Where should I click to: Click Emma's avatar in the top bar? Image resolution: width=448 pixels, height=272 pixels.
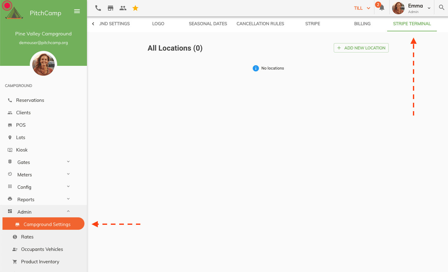(398, 8)
